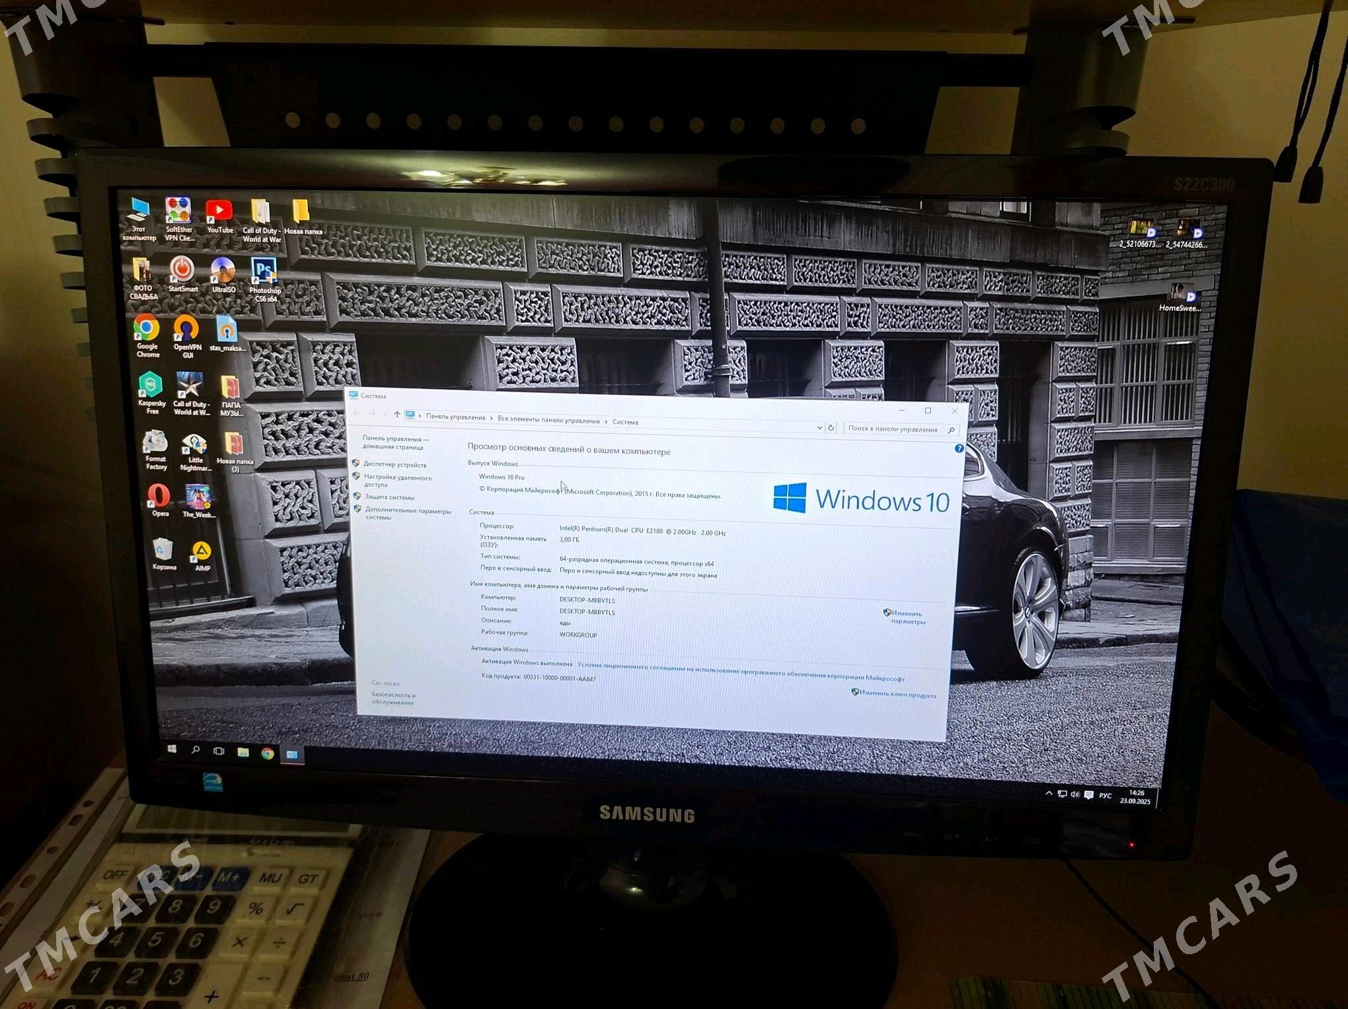Switch the РУС input language indicator
The image size is (1348, 1009).
pos(1105,796)
